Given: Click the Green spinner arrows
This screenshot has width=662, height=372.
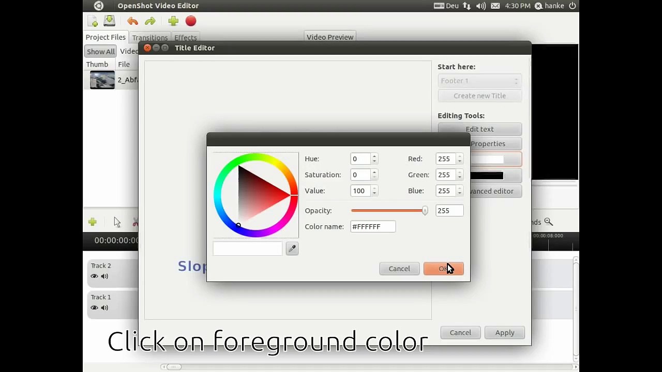Looking at the screenshot, I should (x=459, y=175).
